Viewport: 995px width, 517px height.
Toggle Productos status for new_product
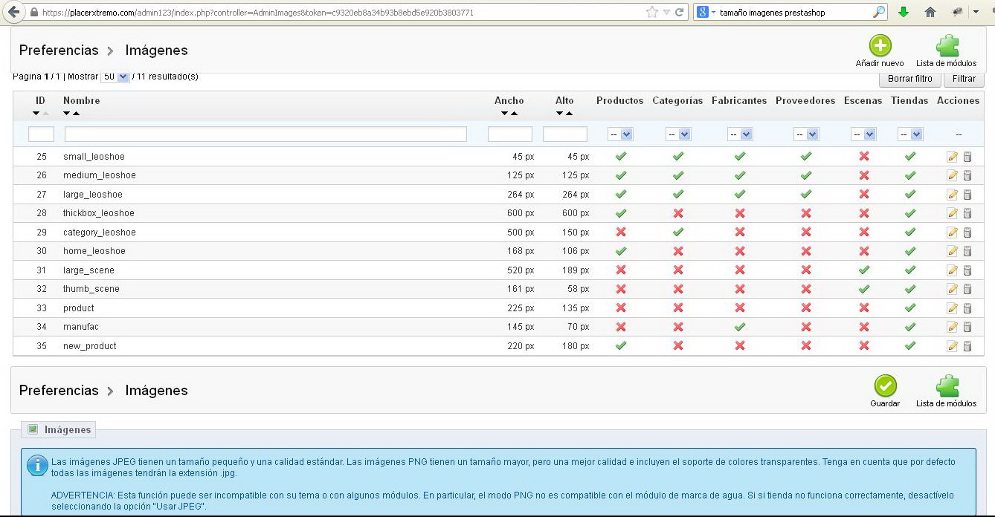(x=621, y=346)
